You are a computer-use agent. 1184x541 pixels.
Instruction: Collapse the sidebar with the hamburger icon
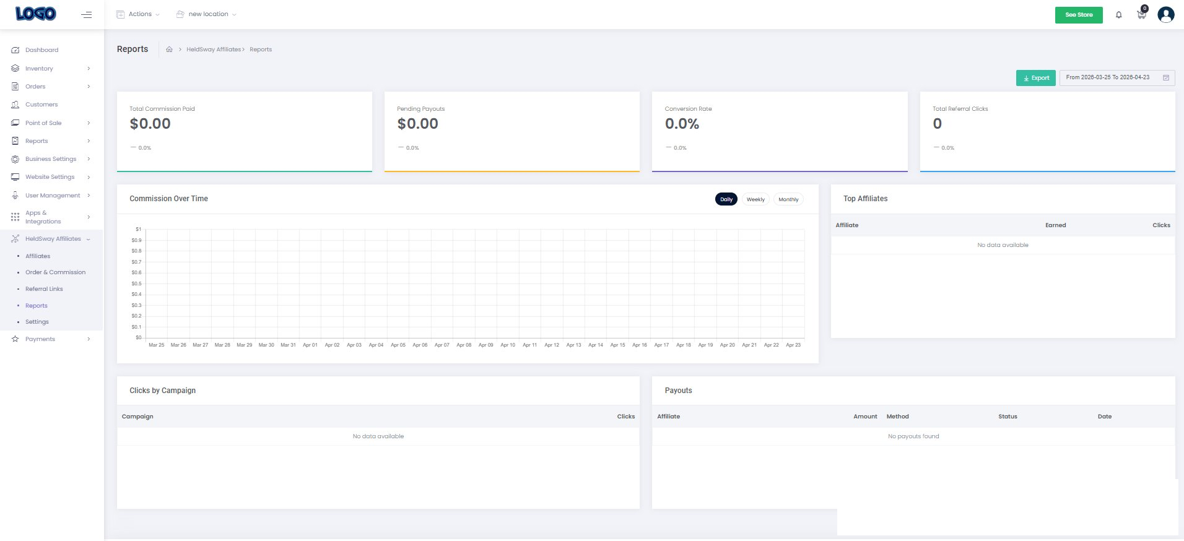(87, 14)
